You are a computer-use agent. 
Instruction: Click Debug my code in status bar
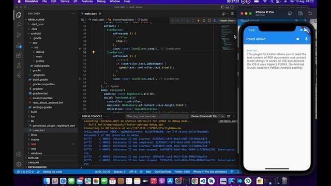click(52, 172)
